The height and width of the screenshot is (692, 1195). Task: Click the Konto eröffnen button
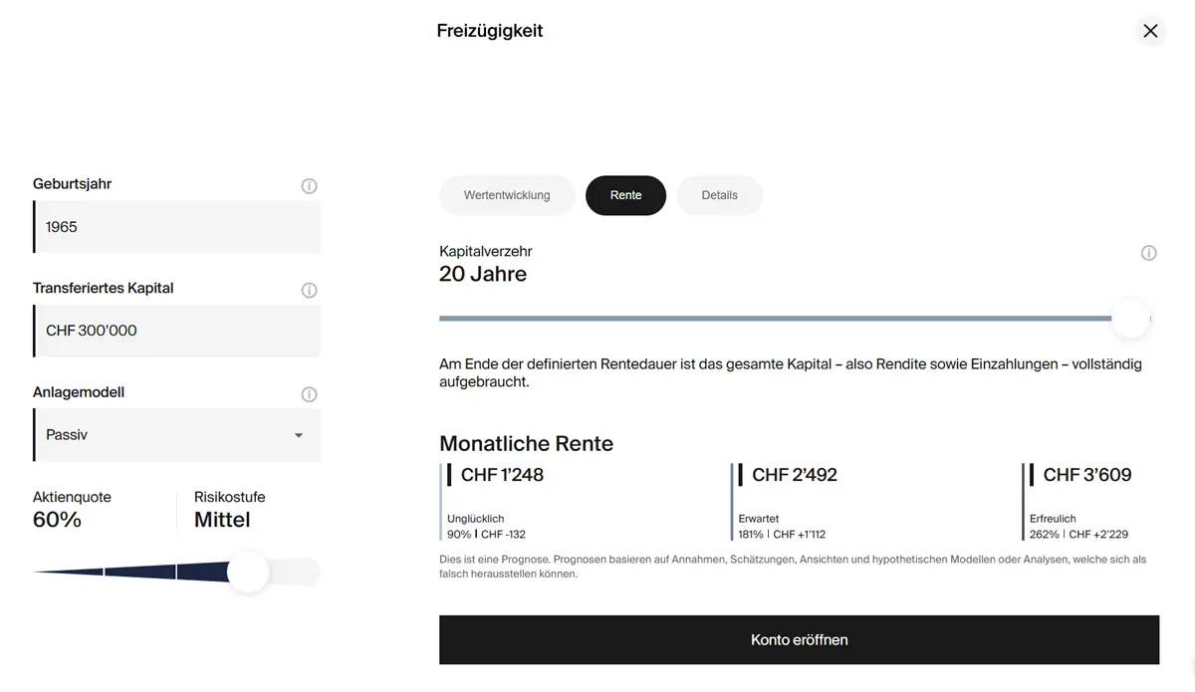(x=799, y=639)
